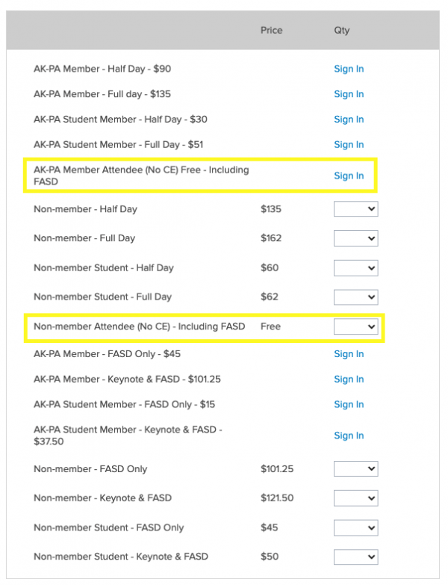Click 'Non-member Student - Full Day' label

coord(103,297)
